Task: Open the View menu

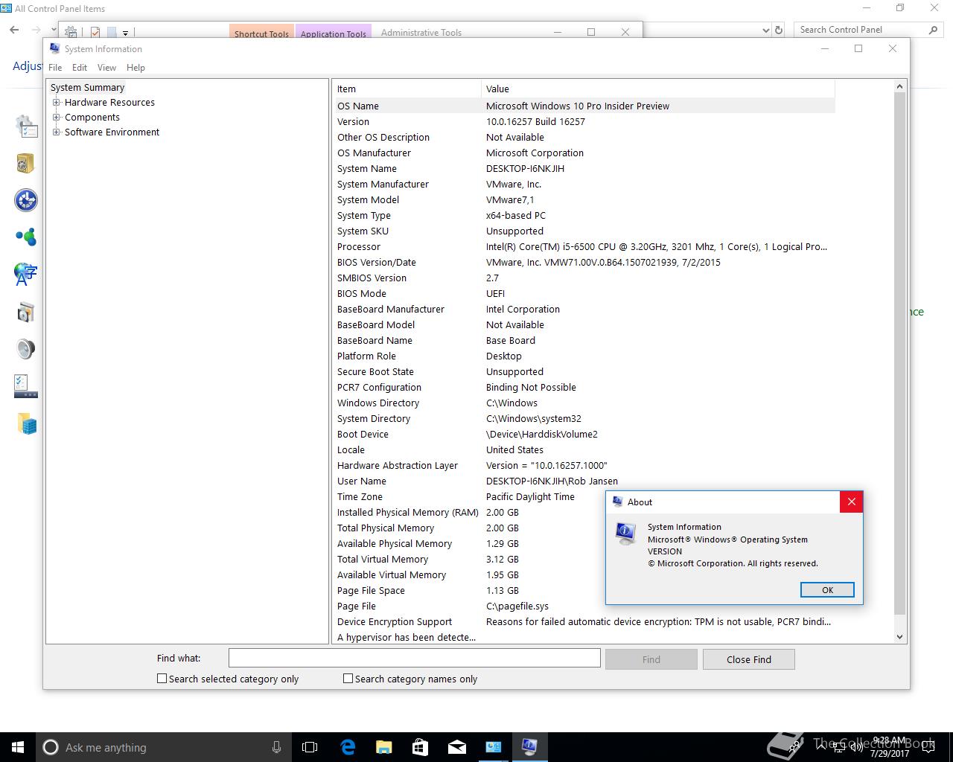Action: point(106,67)
